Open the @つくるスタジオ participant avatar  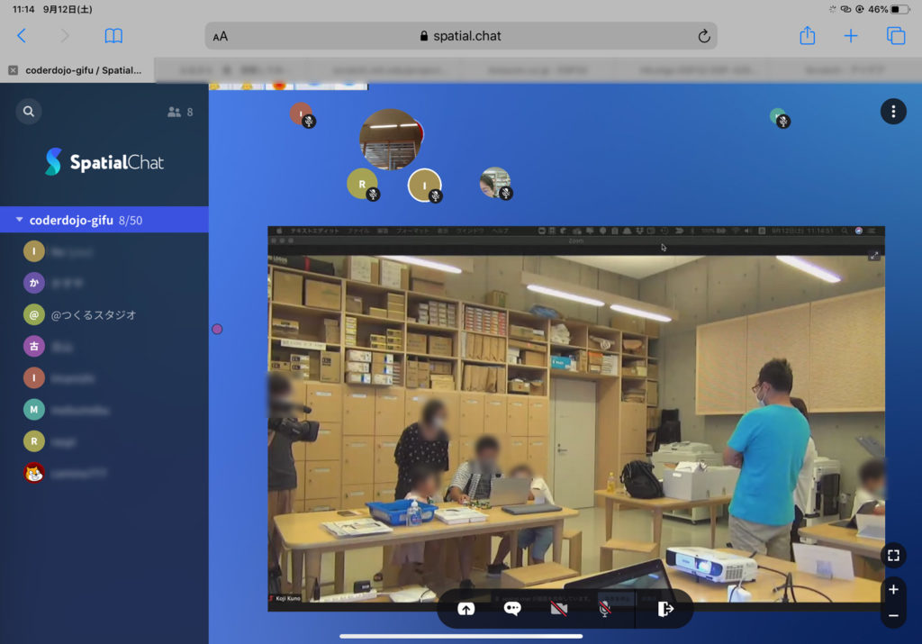click(x=33, y=313)
